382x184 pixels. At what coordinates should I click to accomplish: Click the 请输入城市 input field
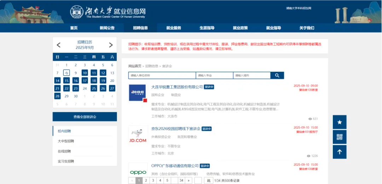click(x=252, y=76)
